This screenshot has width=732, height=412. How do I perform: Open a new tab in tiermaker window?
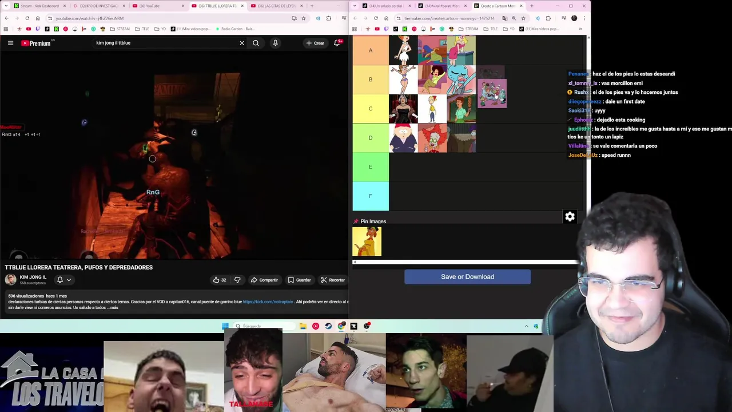pos(531,6)
